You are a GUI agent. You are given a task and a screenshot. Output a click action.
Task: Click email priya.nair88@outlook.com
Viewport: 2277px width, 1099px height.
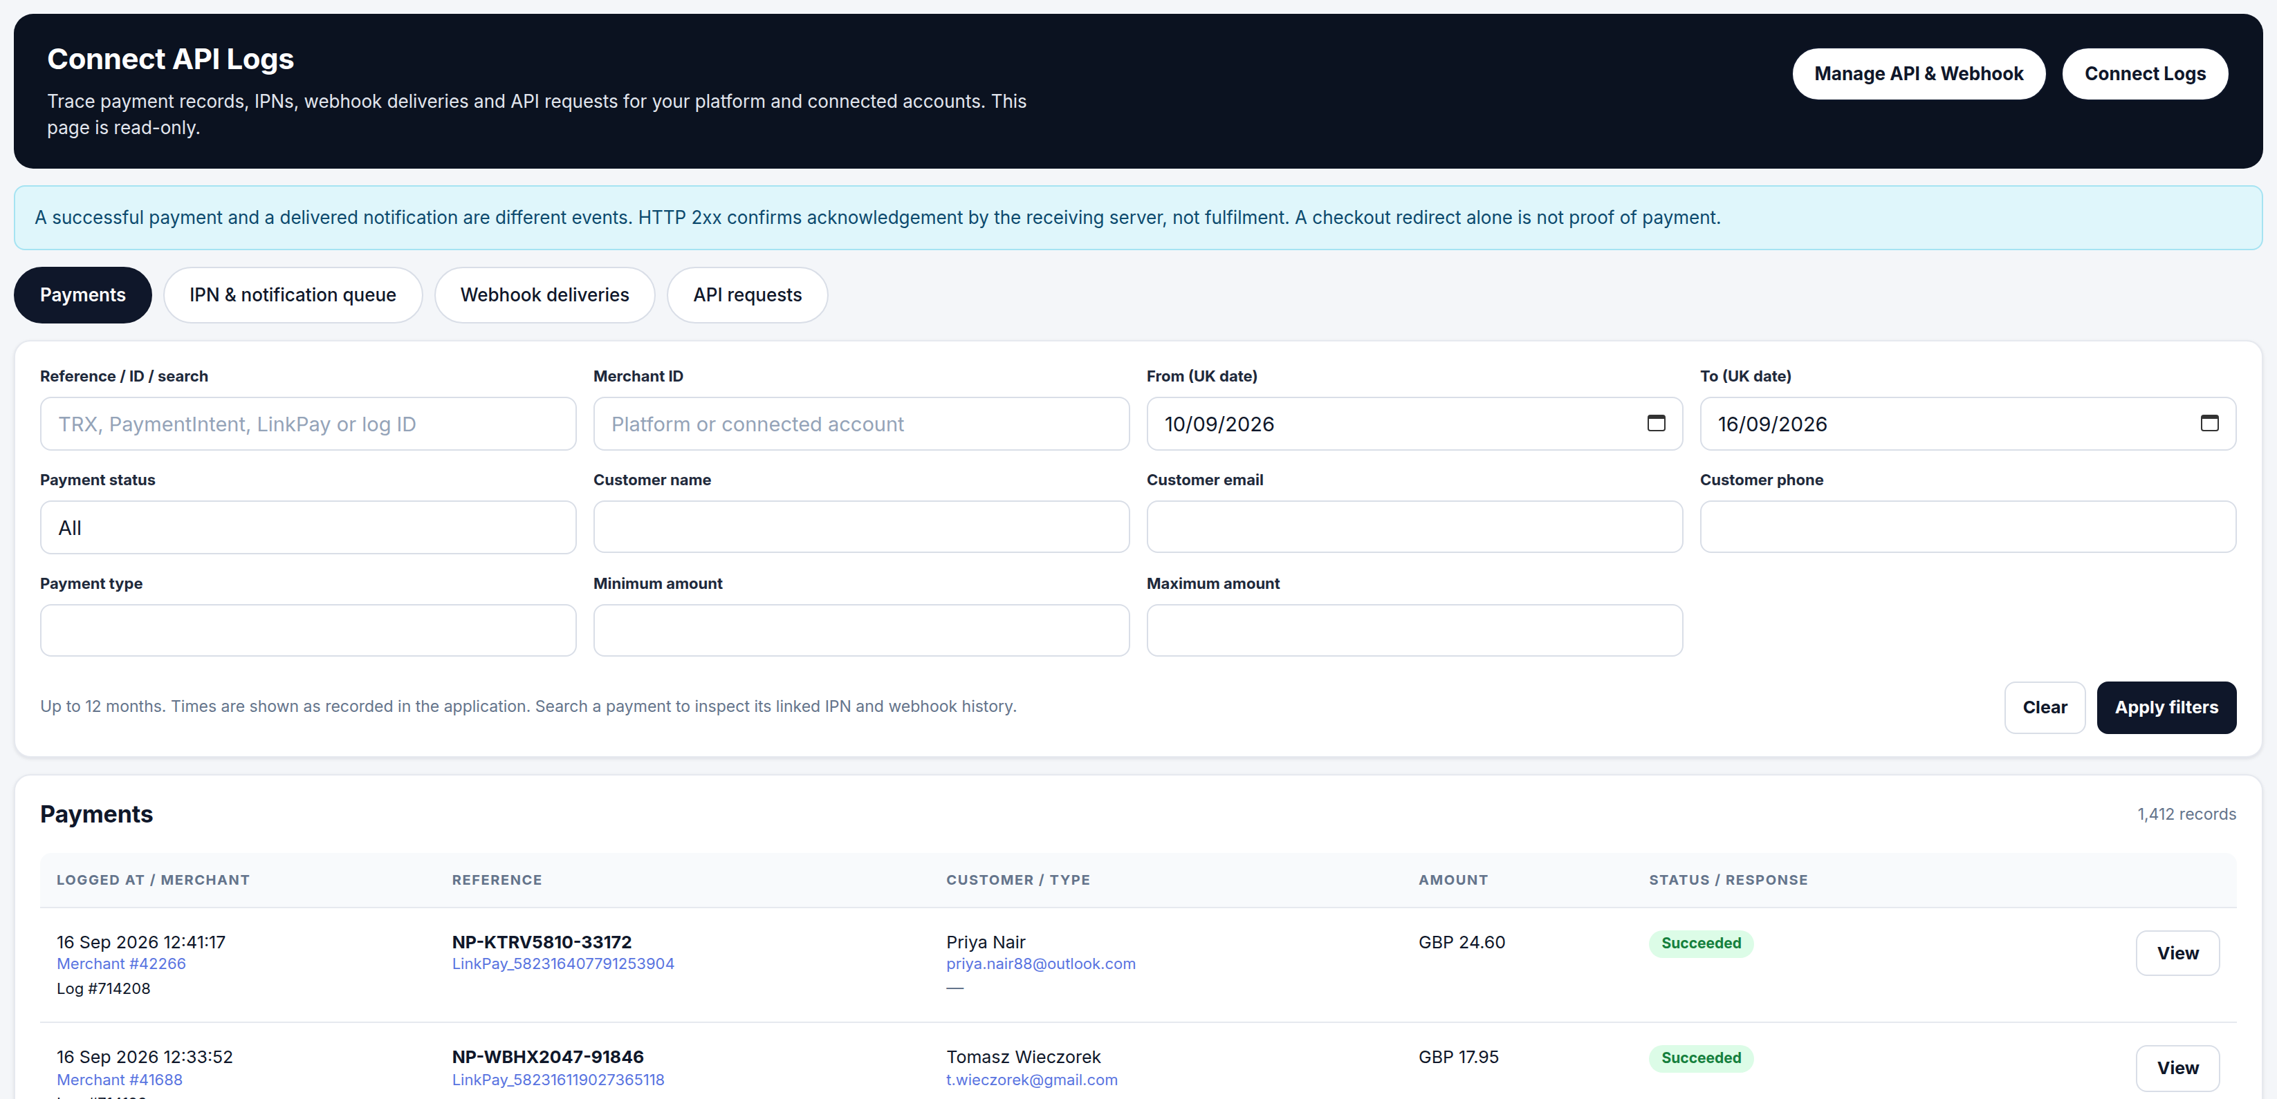pos(1040,964)
